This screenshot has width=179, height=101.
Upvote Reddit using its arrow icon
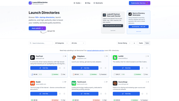tap(63, 82)
